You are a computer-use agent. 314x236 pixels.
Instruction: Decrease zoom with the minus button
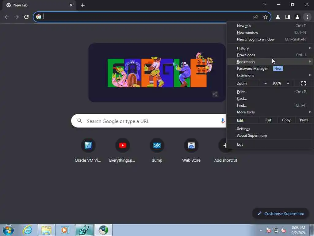[x=266, y=83]
